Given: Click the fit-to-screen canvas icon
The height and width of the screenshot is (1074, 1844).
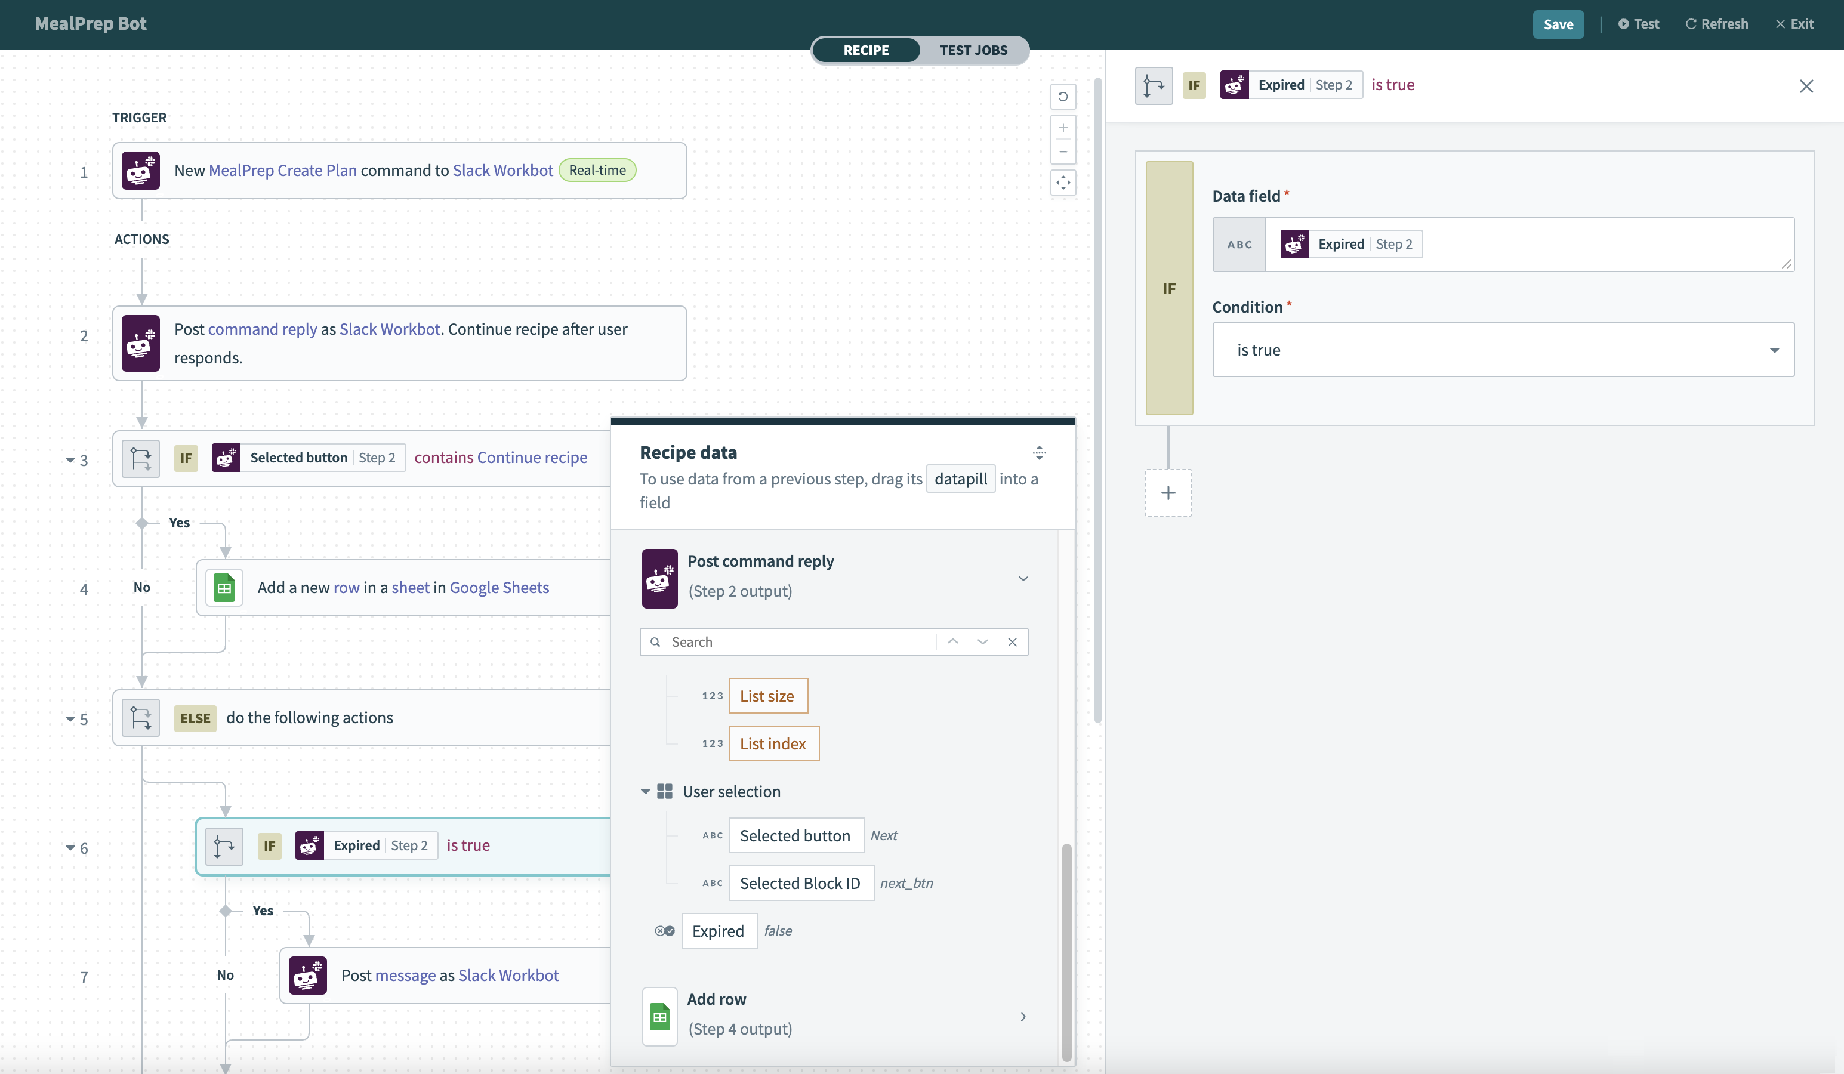Looking at the screenshot, I should 1062,183.
